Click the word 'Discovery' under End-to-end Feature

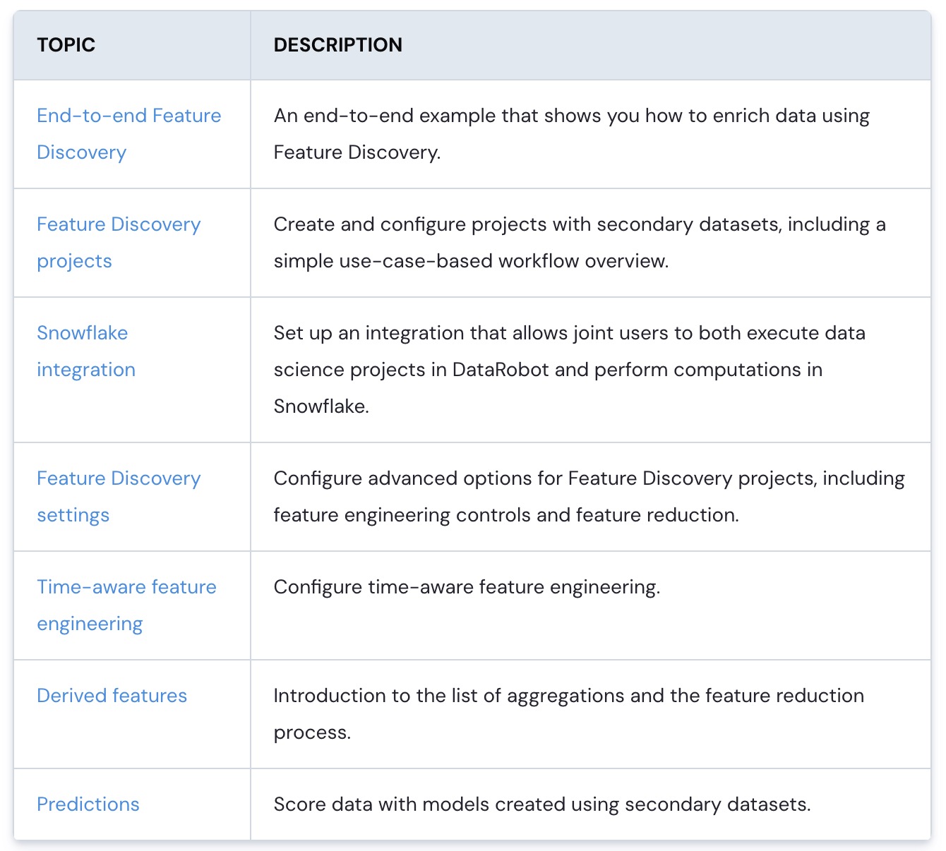click(81, 152)
